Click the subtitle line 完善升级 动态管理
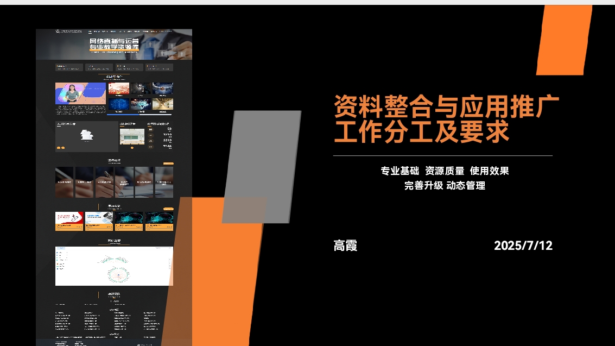 444,185
